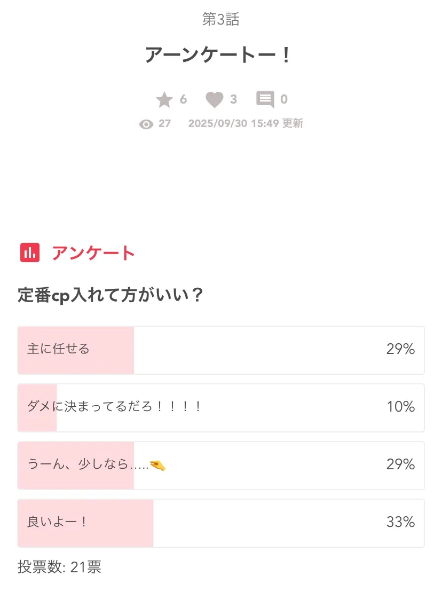442x607 pixels.
Task: Click the pinching hand emoji
Action: point(158,466)
